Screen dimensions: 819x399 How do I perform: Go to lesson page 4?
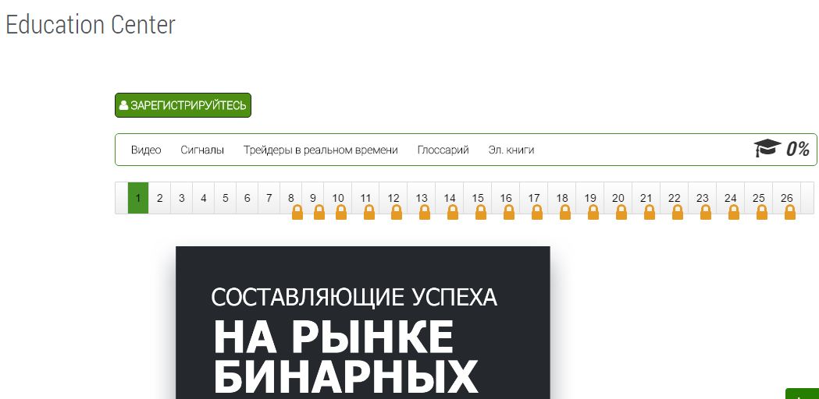point(204,198)
